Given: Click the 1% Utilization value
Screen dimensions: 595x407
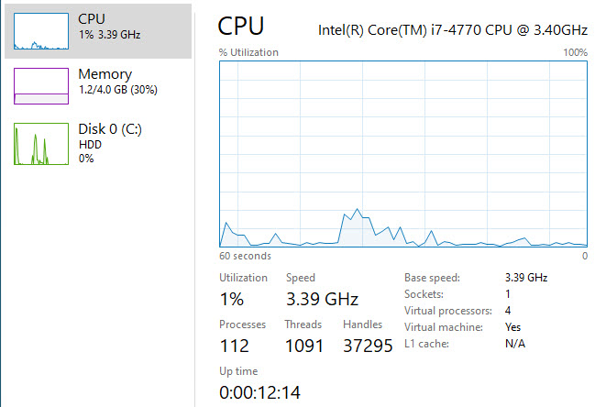Looking at the screenshot, I should (231, 299).
